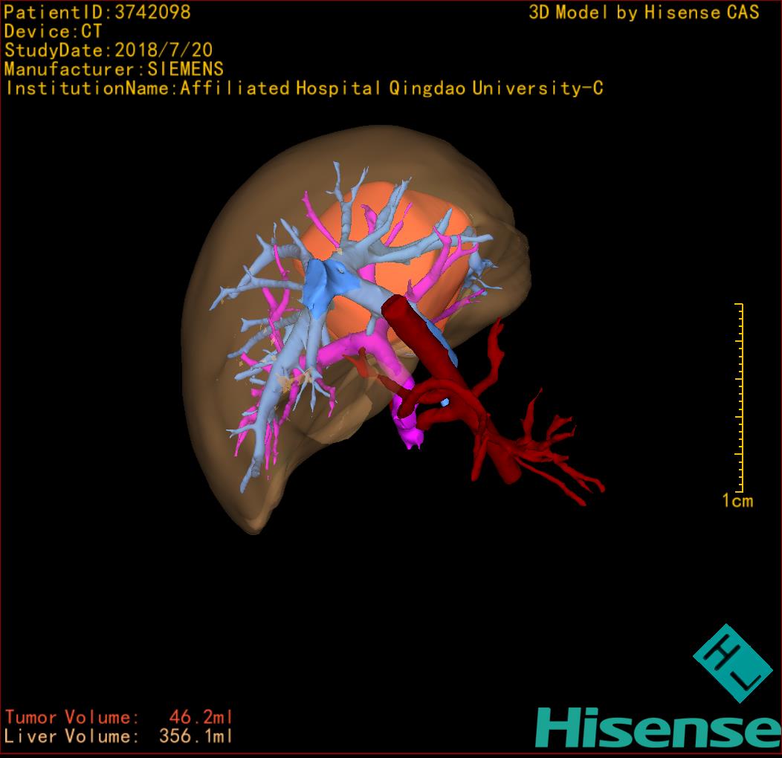The height and width of the screenshot is (758, 782).
Task: Click the Tumor Volume readout
Action: (119, 717)
